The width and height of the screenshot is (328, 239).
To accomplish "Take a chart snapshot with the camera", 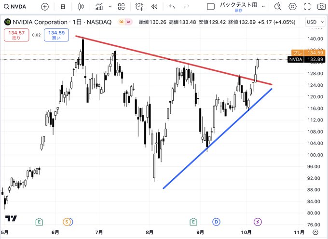I will coord(322,7).
